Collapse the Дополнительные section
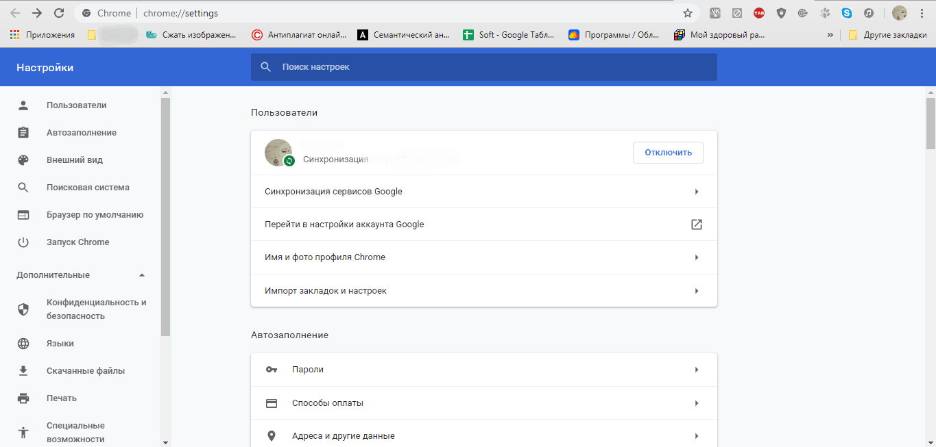 142,275
